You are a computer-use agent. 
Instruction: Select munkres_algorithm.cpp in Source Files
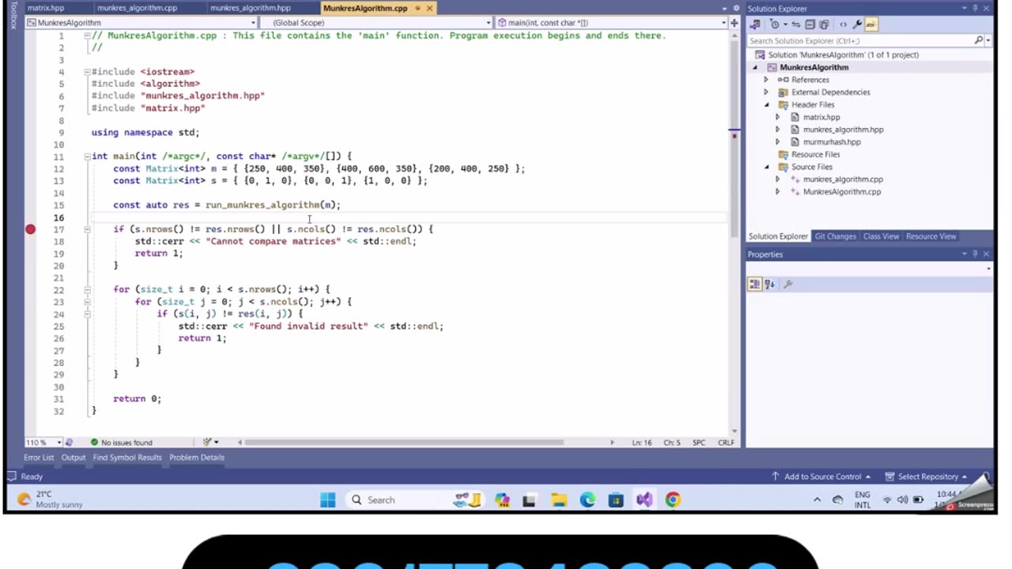coord(843,179)
